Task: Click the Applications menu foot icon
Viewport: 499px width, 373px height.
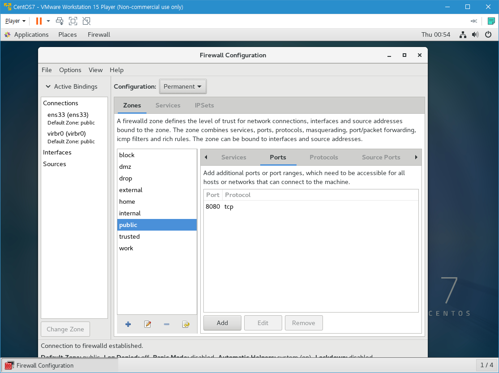Action: [x=8, y=34]
